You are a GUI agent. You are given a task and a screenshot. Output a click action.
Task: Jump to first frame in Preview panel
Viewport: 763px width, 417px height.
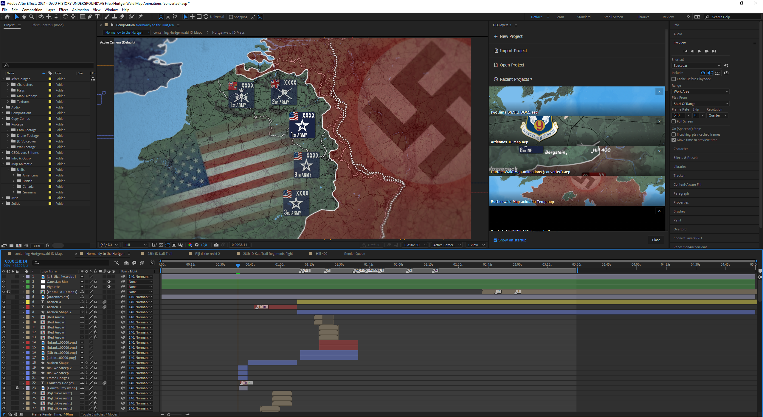[685, 51]
